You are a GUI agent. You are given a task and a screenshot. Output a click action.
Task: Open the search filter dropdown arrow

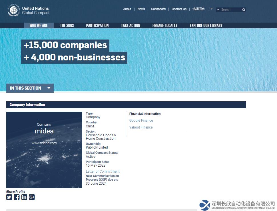pos(218,10)
